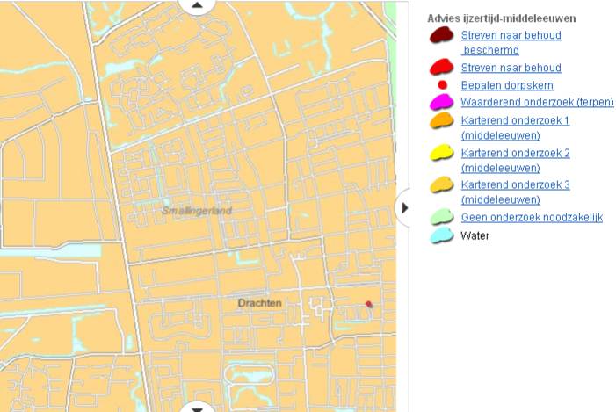Pan the map east with the right arrow
The height and width of the screenshot is (412, 616).
(404, 208)
